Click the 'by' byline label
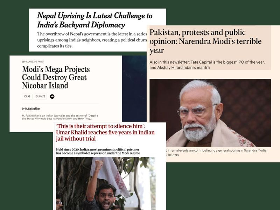 pyautogui.click(x=23, y=108)
